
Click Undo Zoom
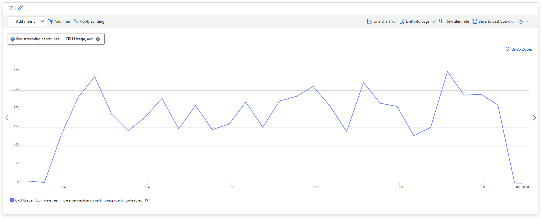click(x=519, y=49)
